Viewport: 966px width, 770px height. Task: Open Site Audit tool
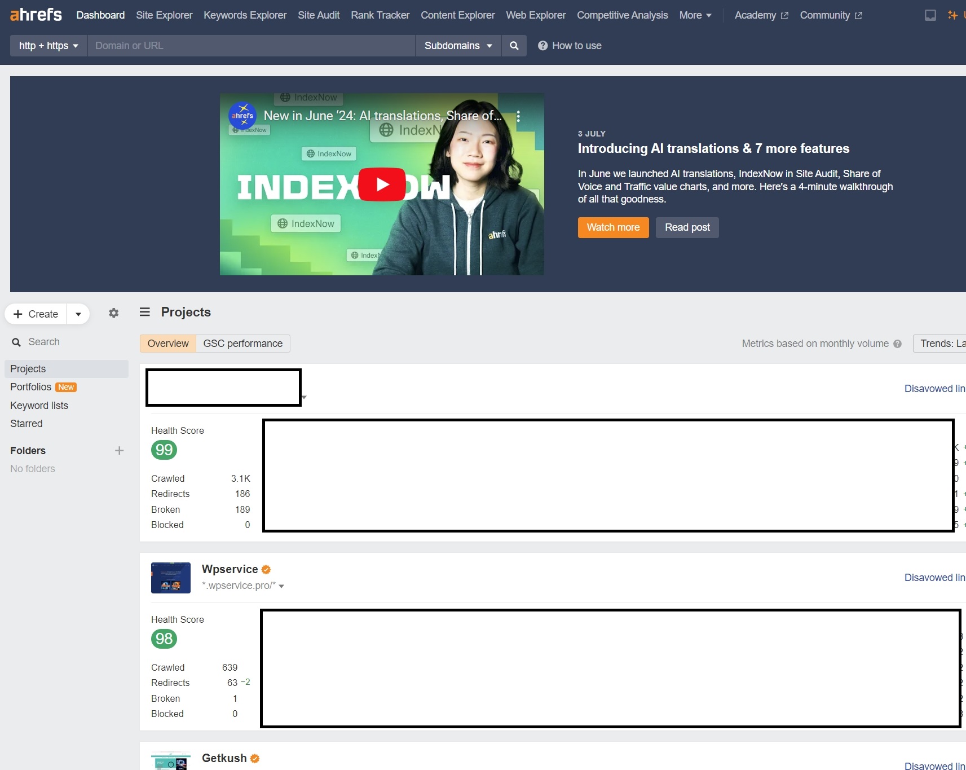pos(319,15)
